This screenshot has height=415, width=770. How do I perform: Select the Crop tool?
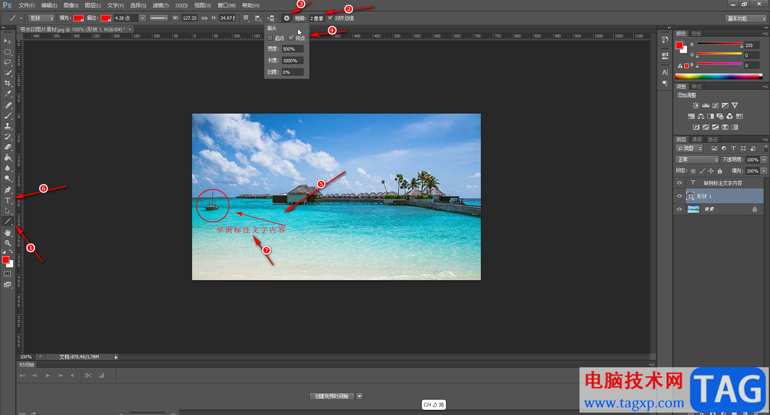[x=8, y=83]
